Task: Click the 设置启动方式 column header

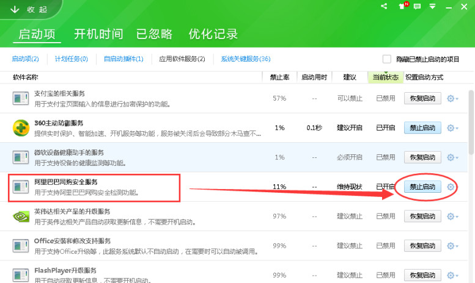Action: (424, 77)
